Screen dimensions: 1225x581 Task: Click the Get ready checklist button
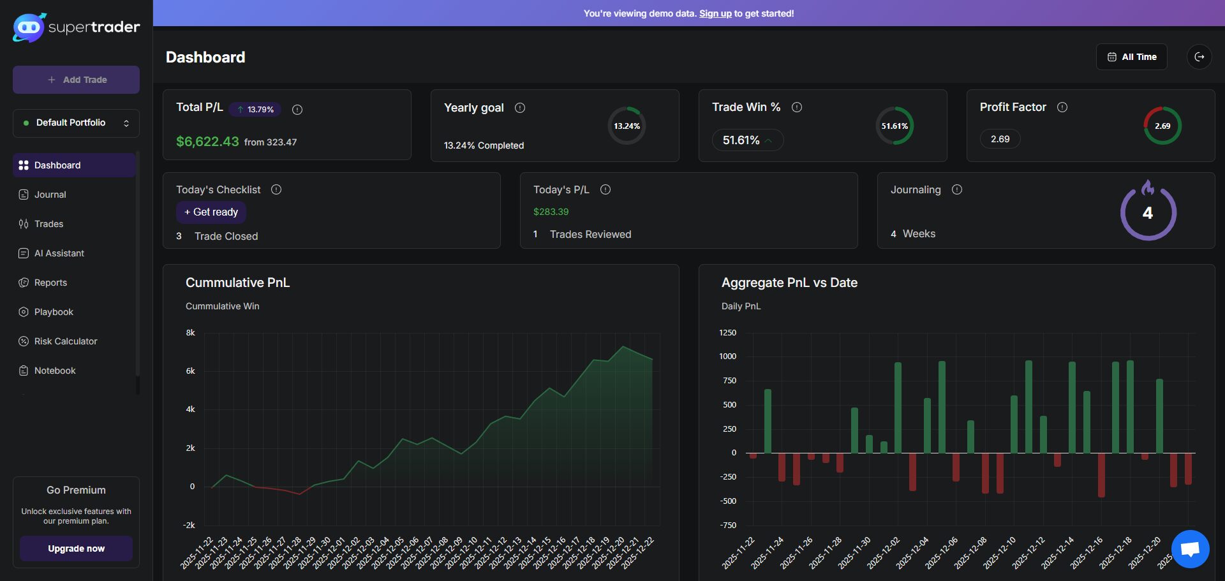(x=211, y=212)
